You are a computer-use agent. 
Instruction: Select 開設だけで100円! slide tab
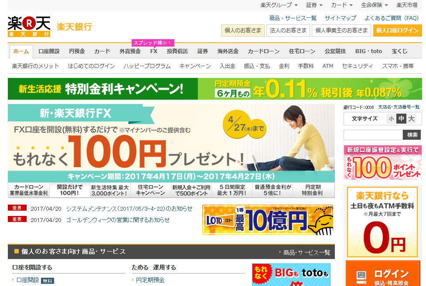coord(70,190)
